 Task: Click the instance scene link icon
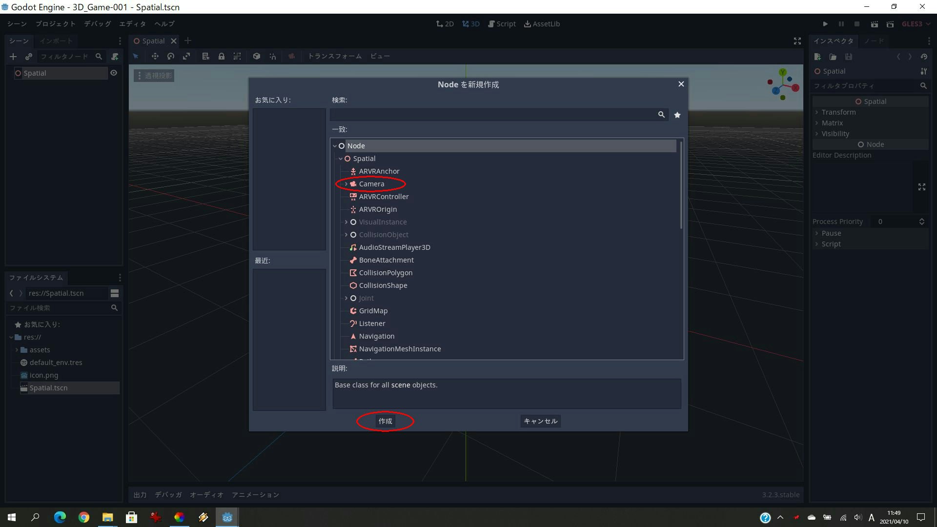pyautogui.click(x=29, y=57)
